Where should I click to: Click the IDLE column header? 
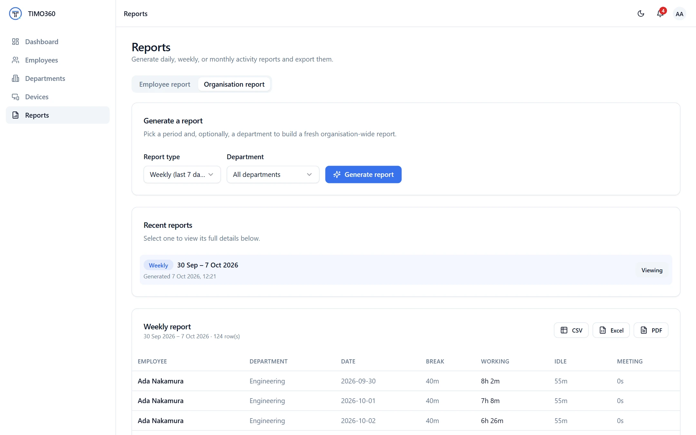pos(560,361)
